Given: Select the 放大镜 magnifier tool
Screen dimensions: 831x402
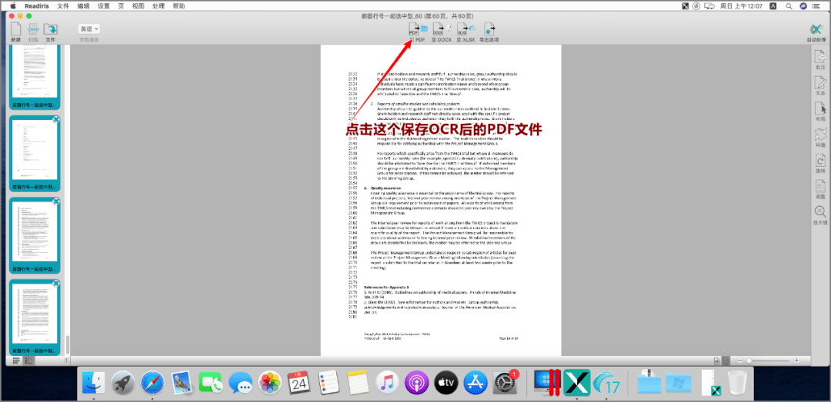Looking at the screenshot, I should click(820, 212).
